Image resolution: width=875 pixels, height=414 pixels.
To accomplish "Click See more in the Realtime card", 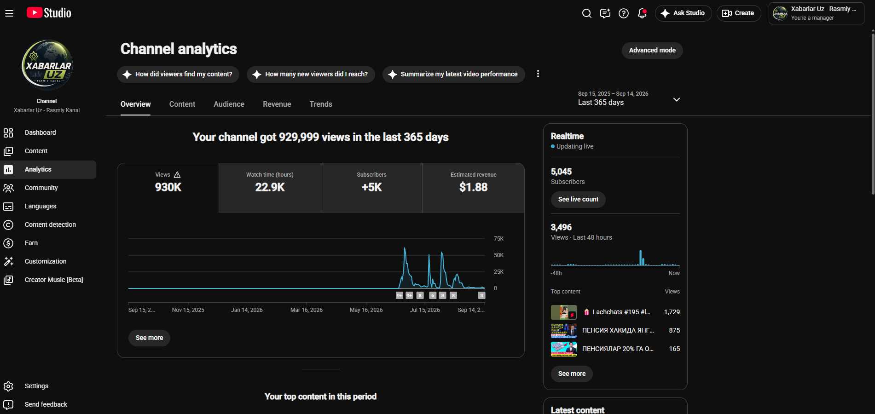I will tap(572, 374).
